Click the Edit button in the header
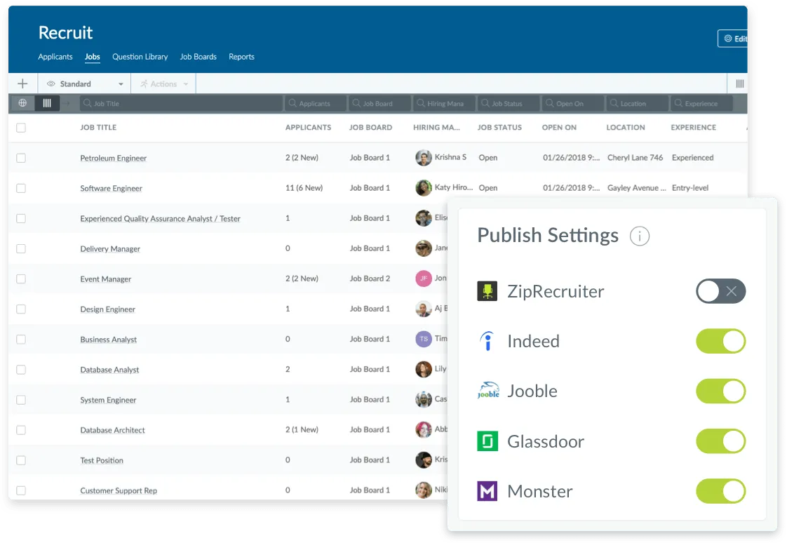This screenshot has height=543, width=787. [733, 39]
